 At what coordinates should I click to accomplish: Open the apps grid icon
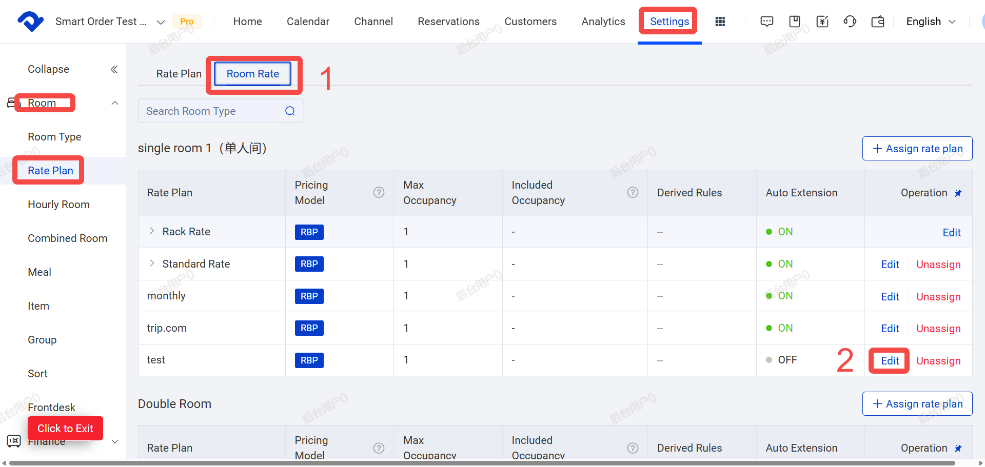click(720, 22)
